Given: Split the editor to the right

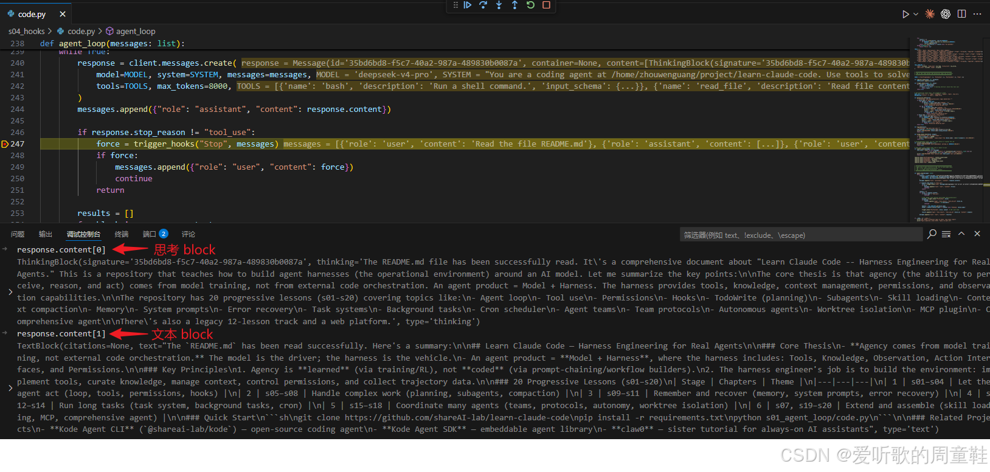Looking at the screenshot, I should point(961,14).
